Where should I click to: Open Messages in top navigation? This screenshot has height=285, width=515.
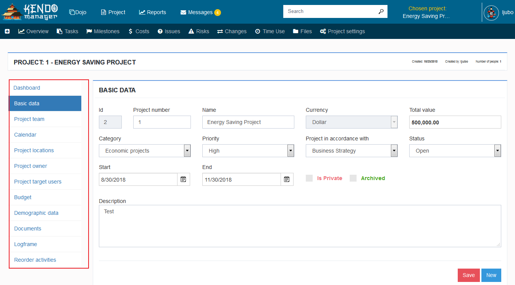[197, 12]
